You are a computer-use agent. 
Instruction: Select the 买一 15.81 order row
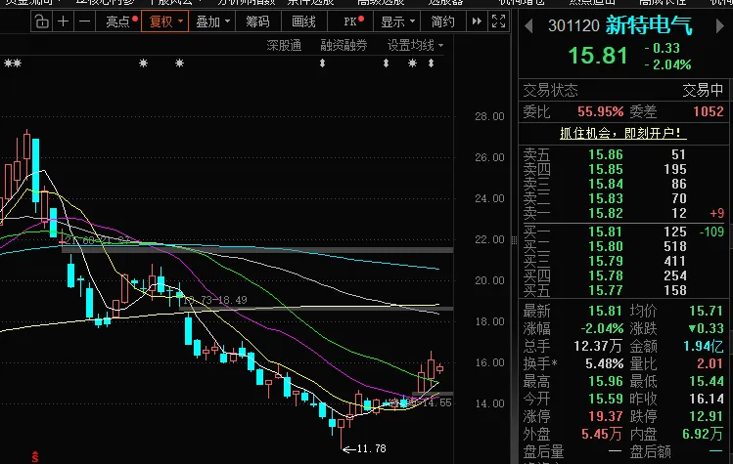[x=623, y=232]
